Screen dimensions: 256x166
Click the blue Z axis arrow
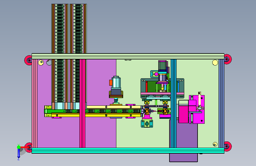click(18, 154)
